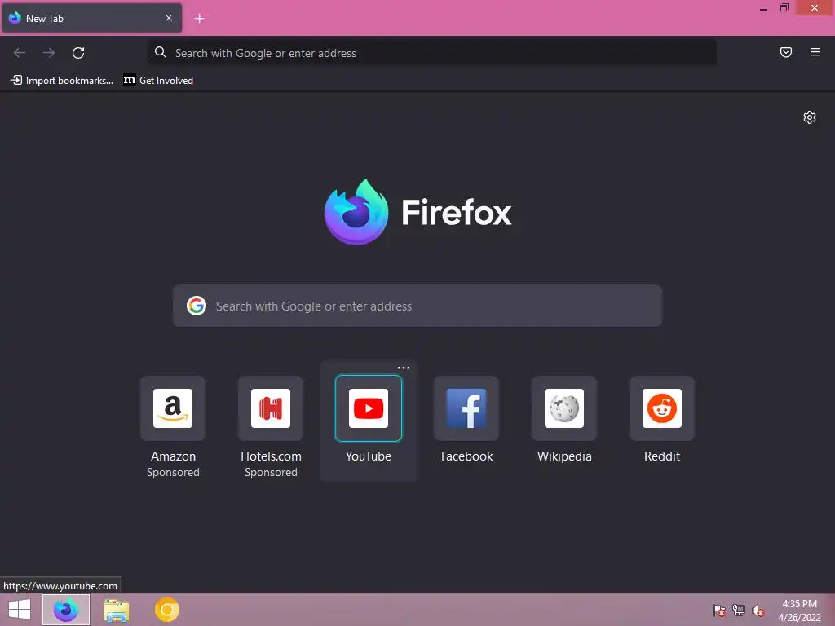This screenshot has width=835, height=626.
Task: Open the Wikipedia shortcut tile
Action: (564, 408)
